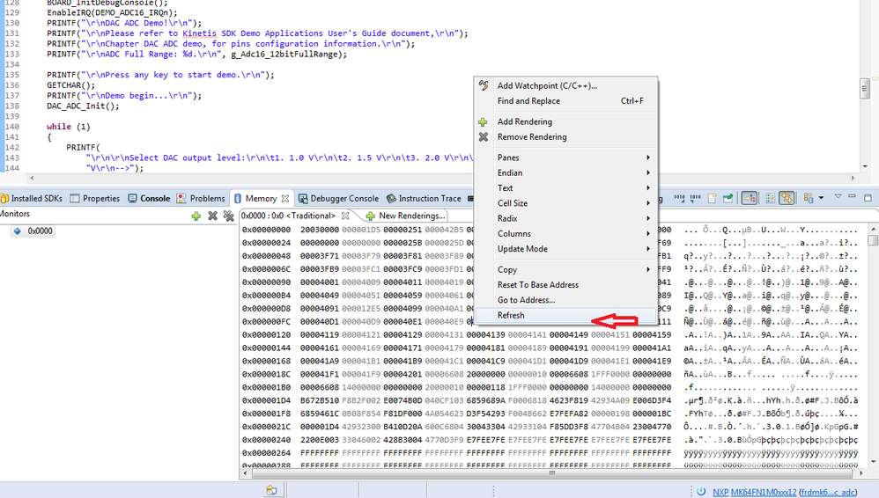Minimize the Memory view panel
The width and height of the screenshot is (879, 498).
pyautogui.click(x=852, y=196)
